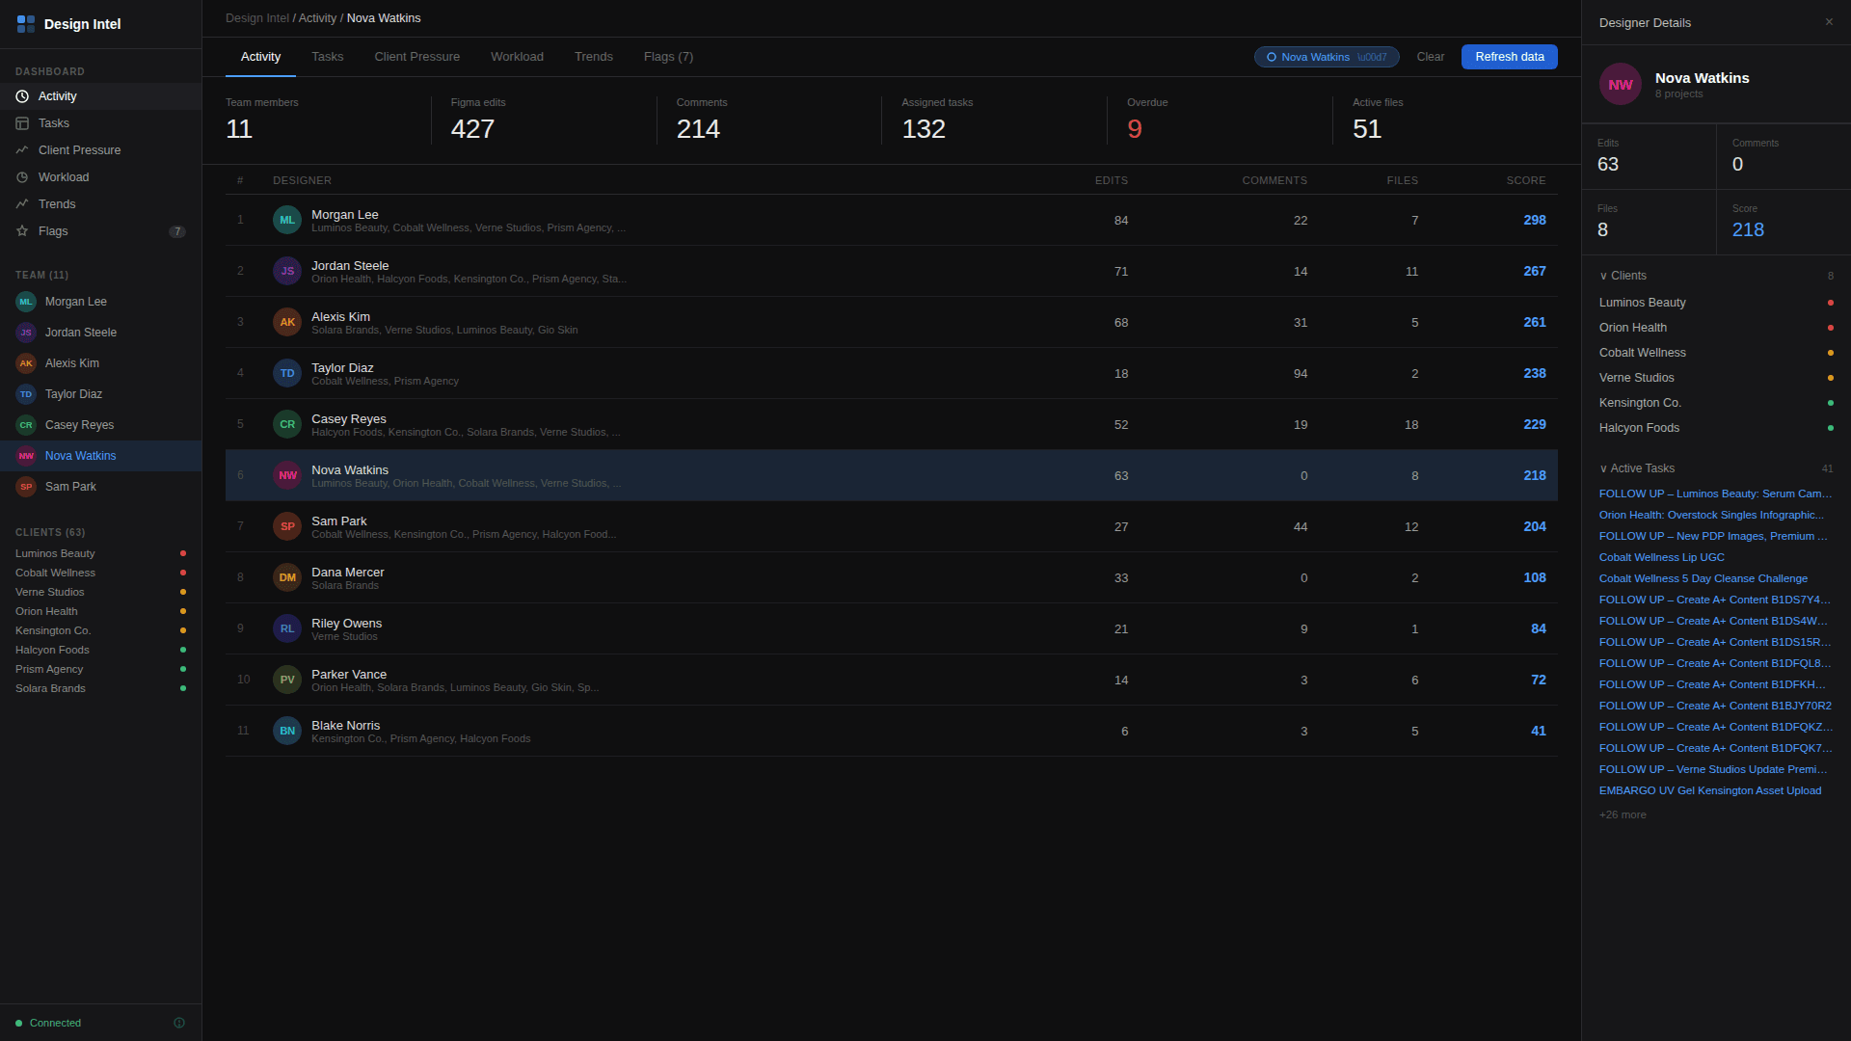Click the info icon beside Connected status
This screenshot has width=1851, height=1041.
coord(179,1023)
